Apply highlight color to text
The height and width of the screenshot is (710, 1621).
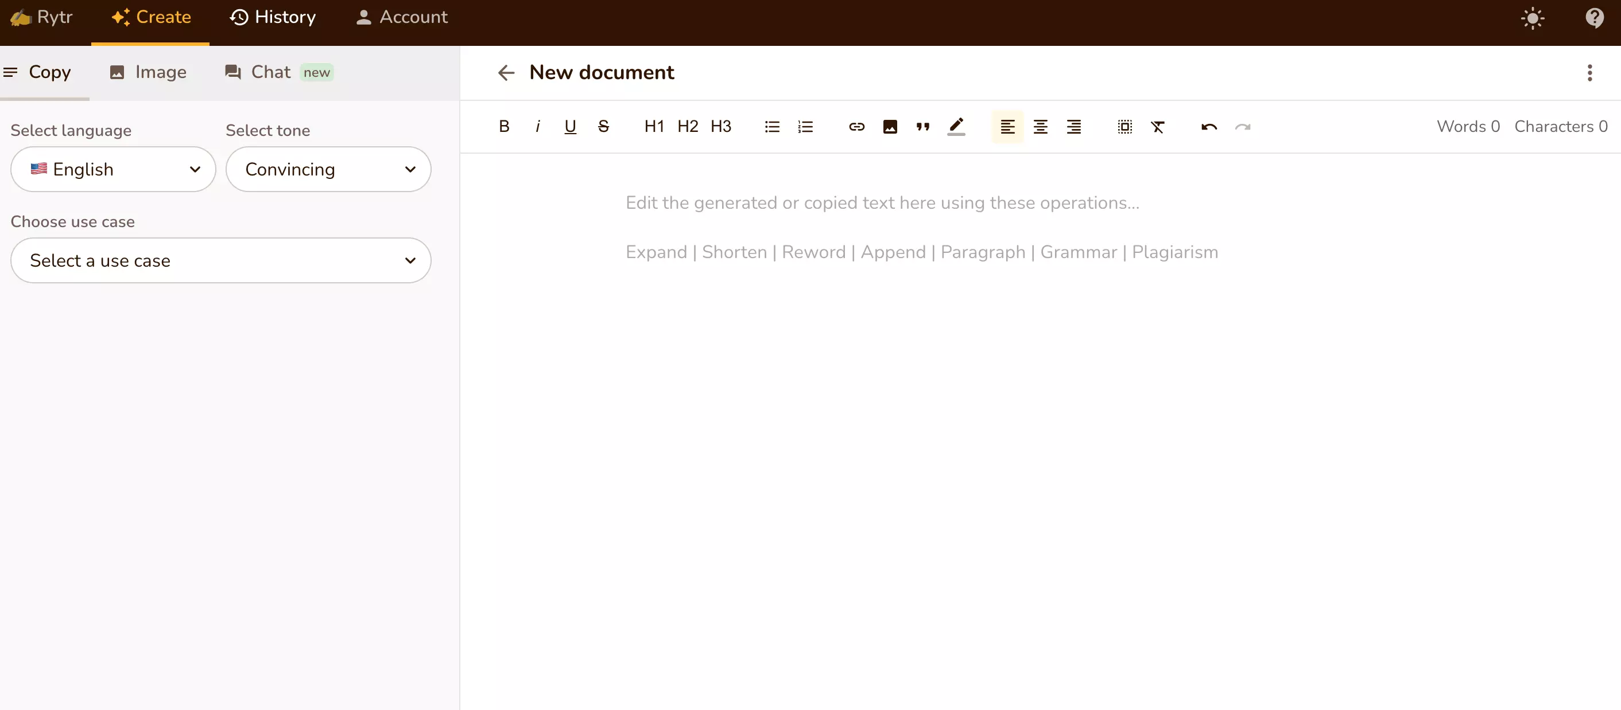click(x=956, y=126)
